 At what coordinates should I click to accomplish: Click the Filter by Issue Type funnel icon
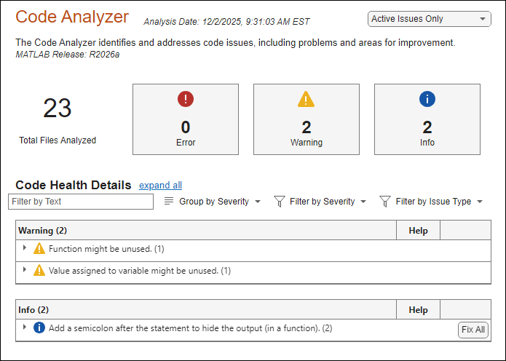(385, 202)
